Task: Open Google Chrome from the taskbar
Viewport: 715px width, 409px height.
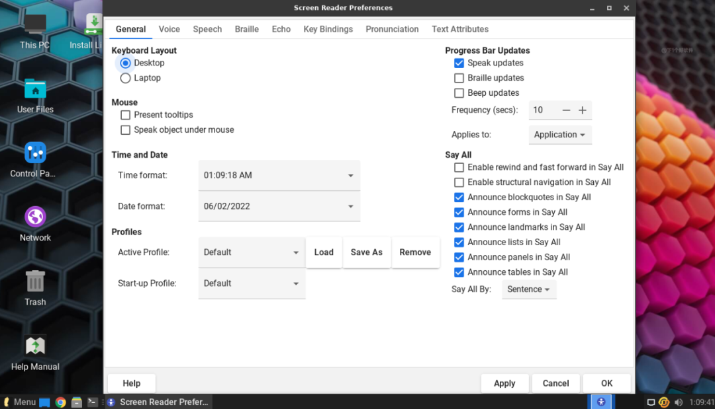Action: [x=60, y=402]
